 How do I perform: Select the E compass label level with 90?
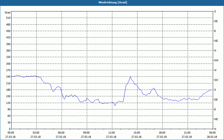(x=215, y=109)
